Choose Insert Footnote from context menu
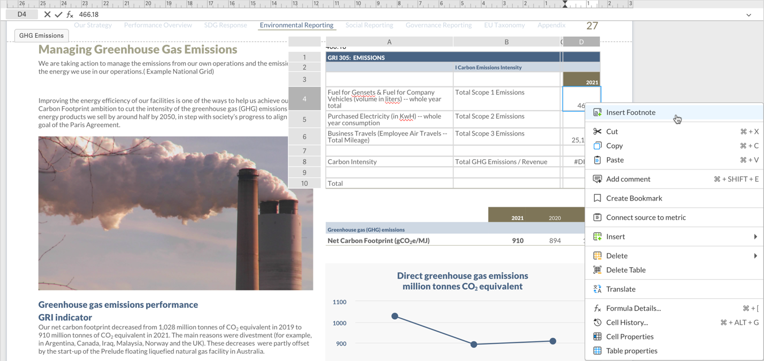Screen dimensions: 764x361 tap(674, 112)
